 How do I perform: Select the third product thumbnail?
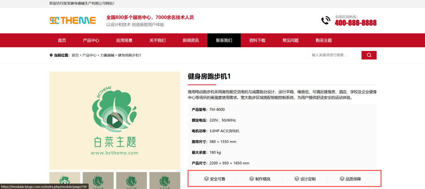132,180
